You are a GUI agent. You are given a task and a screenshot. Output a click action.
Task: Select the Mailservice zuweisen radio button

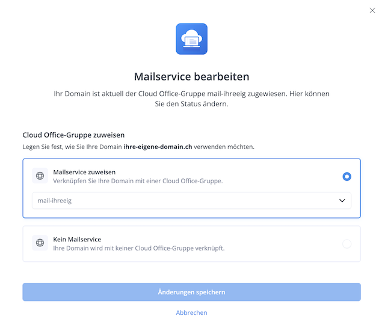pos(346,177)
